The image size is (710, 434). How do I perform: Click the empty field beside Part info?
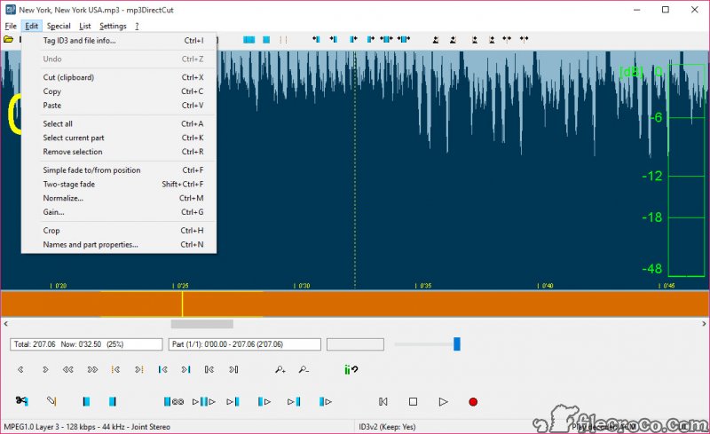click(x=356, y=344)
